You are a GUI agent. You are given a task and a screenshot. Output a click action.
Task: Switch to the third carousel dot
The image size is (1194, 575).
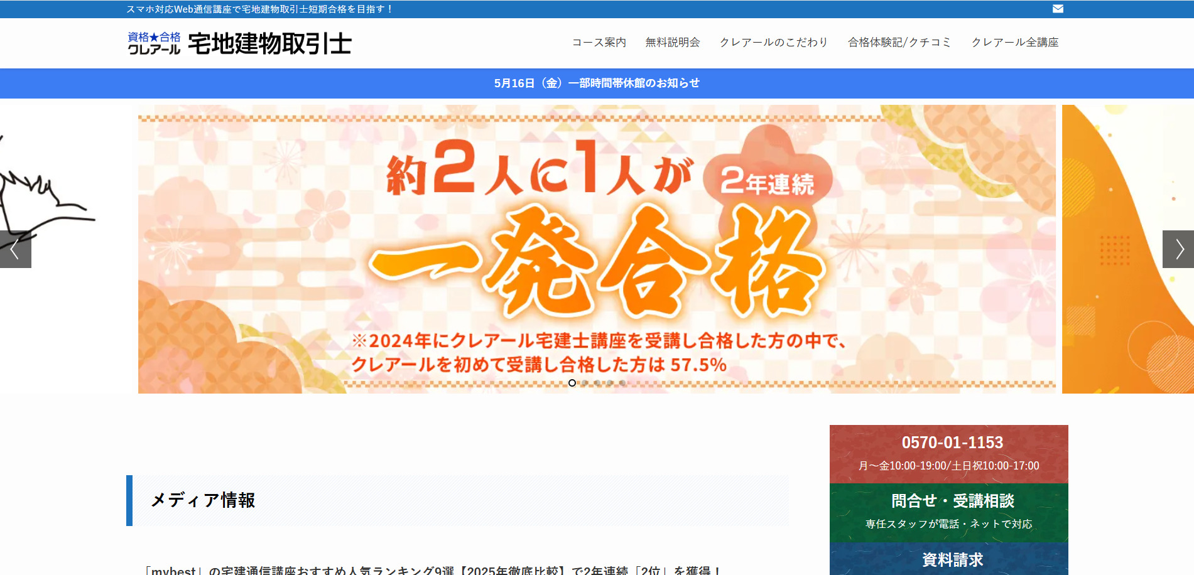[597, 383]
